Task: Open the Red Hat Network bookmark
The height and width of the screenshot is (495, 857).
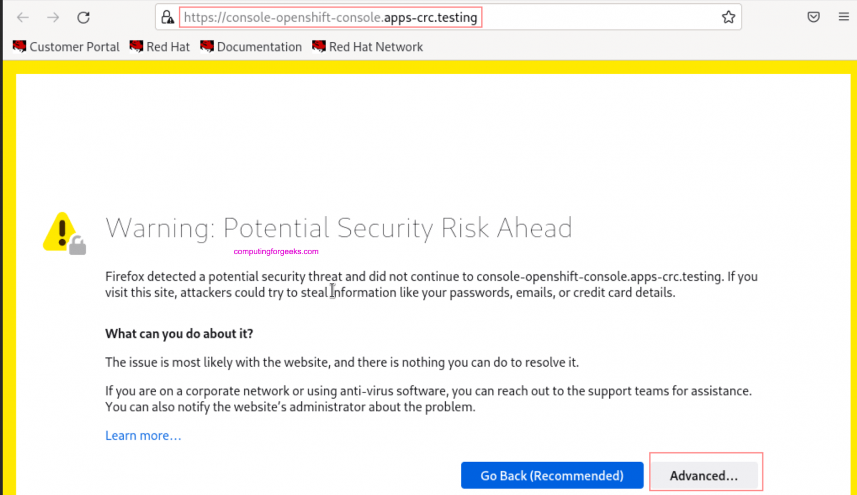Action: (368, 47)
